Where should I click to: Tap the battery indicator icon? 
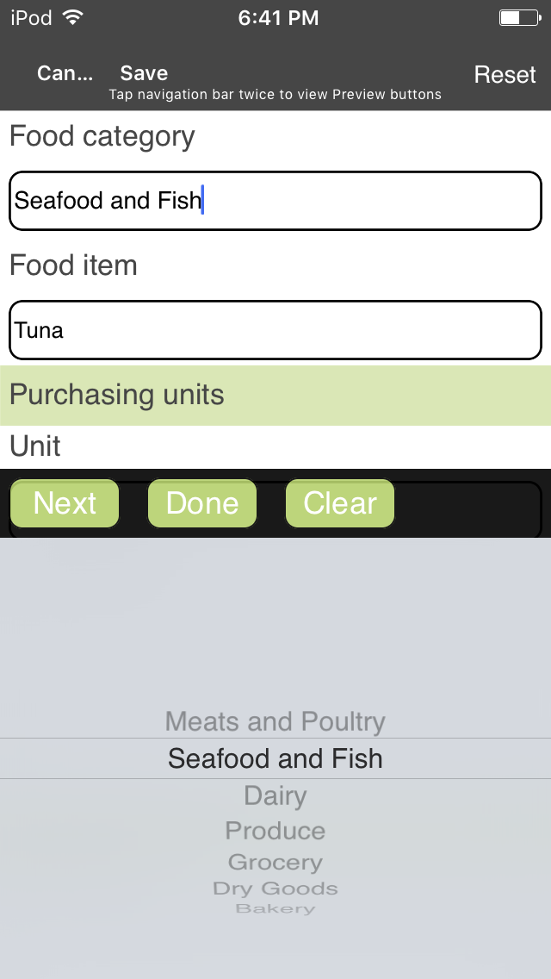coord(520,17)
